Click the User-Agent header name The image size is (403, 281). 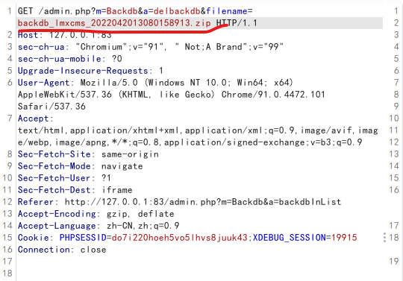click(x=44, y=83)
